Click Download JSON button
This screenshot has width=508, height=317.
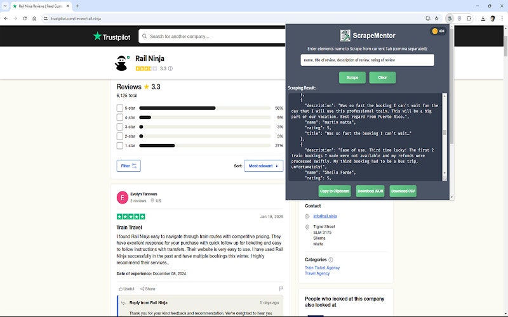[370, 191]
